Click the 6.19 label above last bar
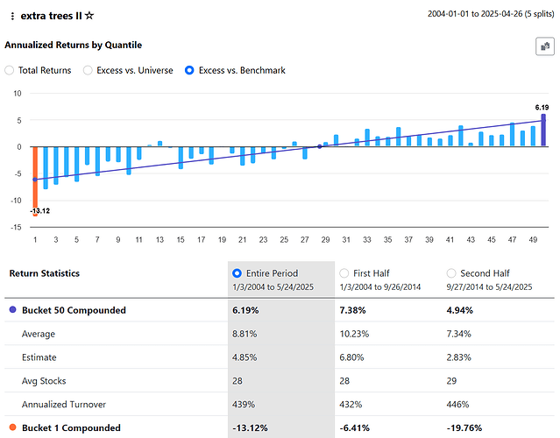The image size is (560, 438). [x=541, y=106]
